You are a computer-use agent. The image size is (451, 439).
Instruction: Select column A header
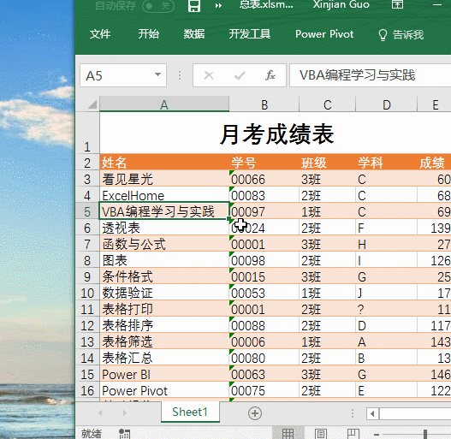pyautogui.click(x=164, y=104)
